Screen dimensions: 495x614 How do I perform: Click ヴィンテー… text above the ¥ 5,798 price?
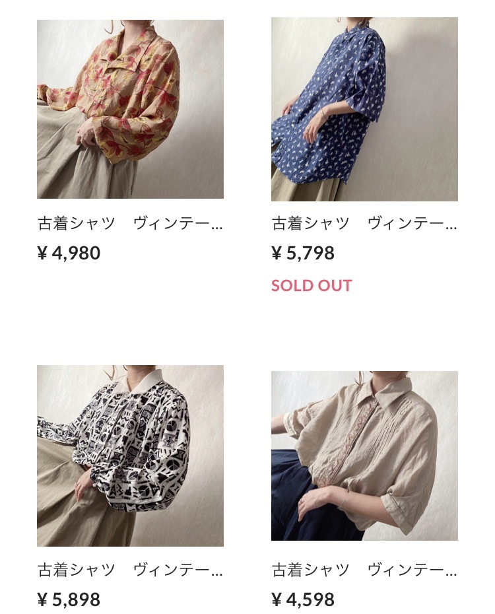tap(412, 223)
